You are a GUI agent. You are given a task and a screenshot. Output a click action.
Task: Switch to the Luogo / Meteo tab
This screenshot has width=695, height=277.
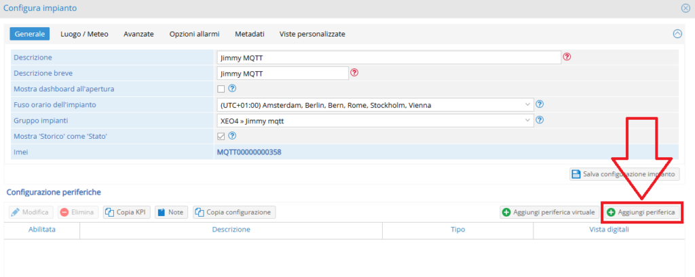pos(84,34)
